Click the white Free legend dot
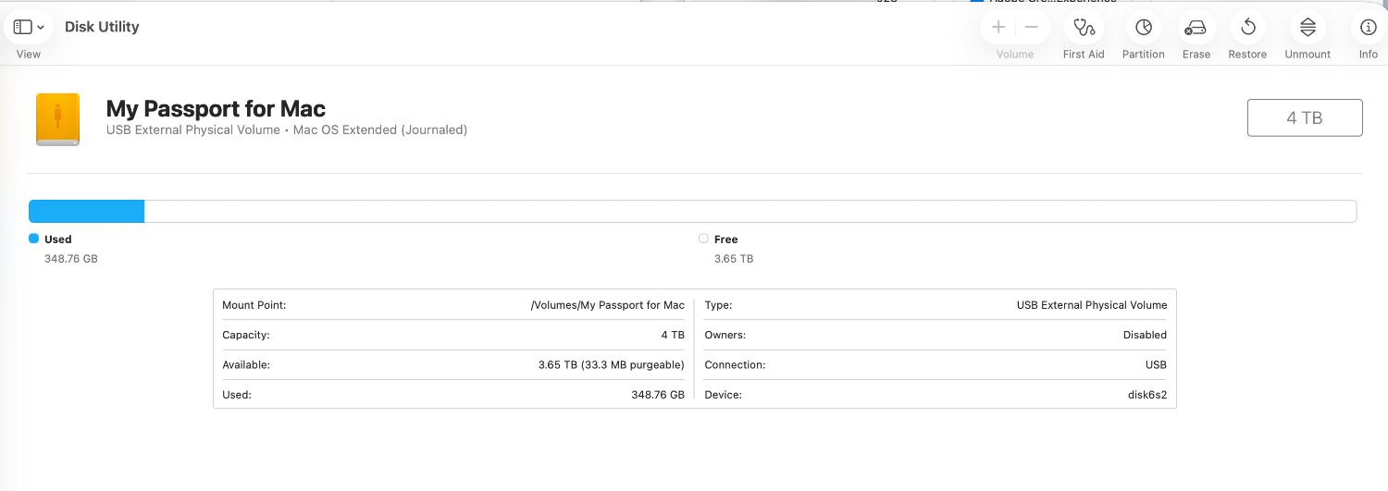Viewport: 1388px width, 491px height. pos(703,239)
